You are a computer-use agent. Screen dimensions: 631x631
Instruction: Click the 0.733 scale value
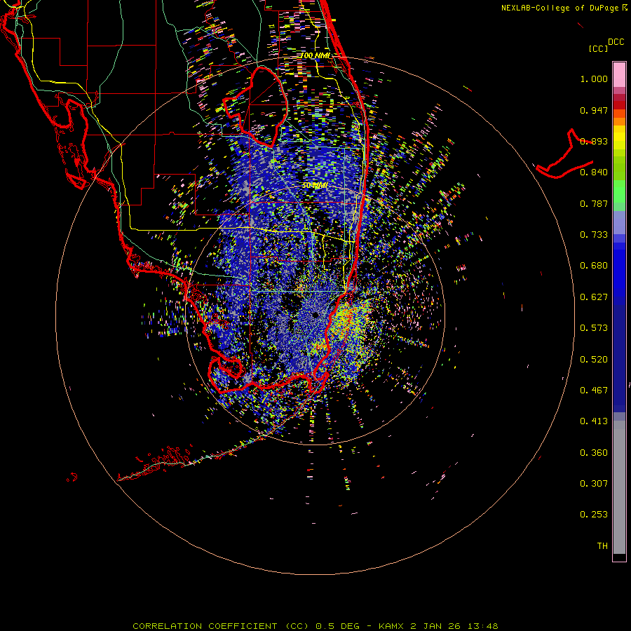[x=594, y=235]
